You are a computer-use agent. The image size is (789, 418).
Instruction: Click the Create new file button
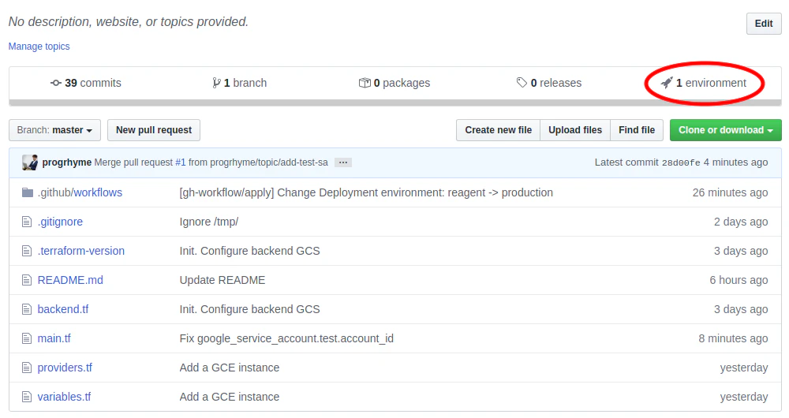(498, 130)
